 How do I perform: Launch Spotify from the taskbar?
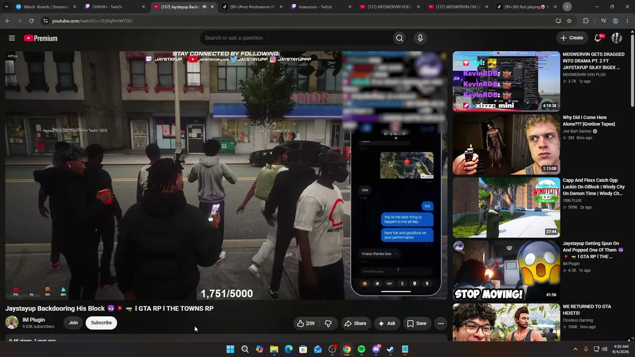[361, 349]
